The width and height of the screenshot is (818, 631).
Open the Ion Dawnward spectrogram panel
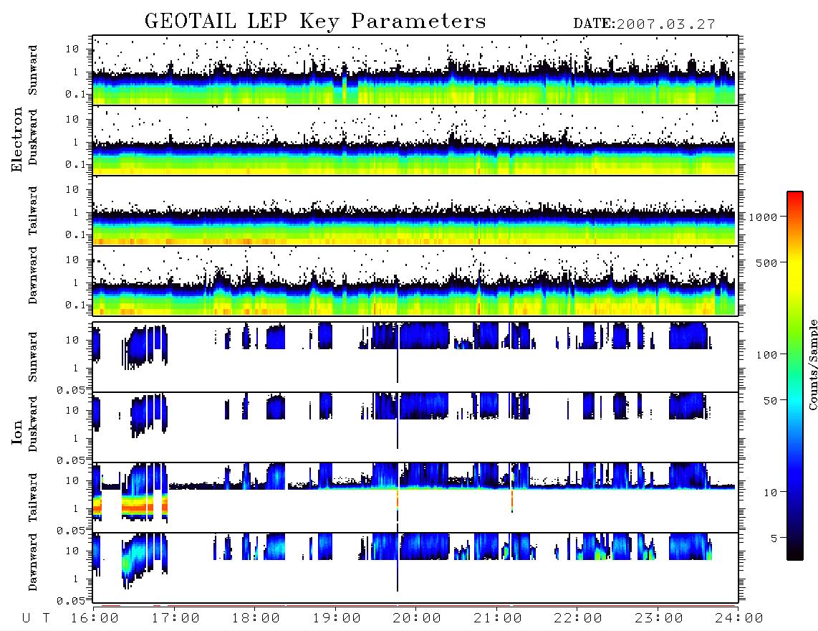tap(415, 567)
